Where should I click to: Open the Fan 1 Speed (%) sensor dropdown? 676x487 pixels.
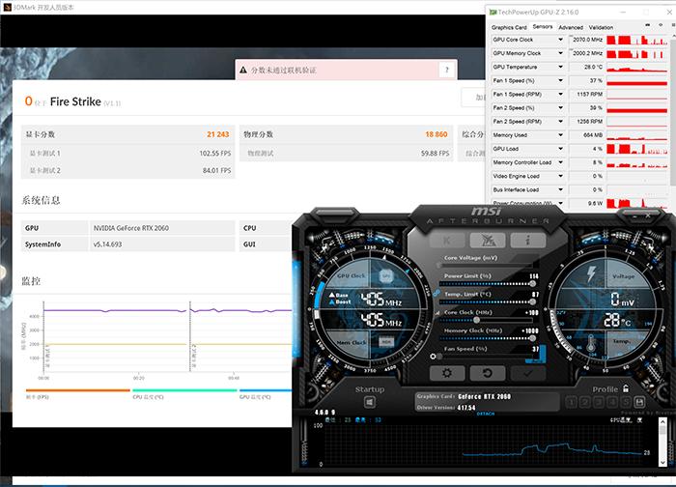560,80
